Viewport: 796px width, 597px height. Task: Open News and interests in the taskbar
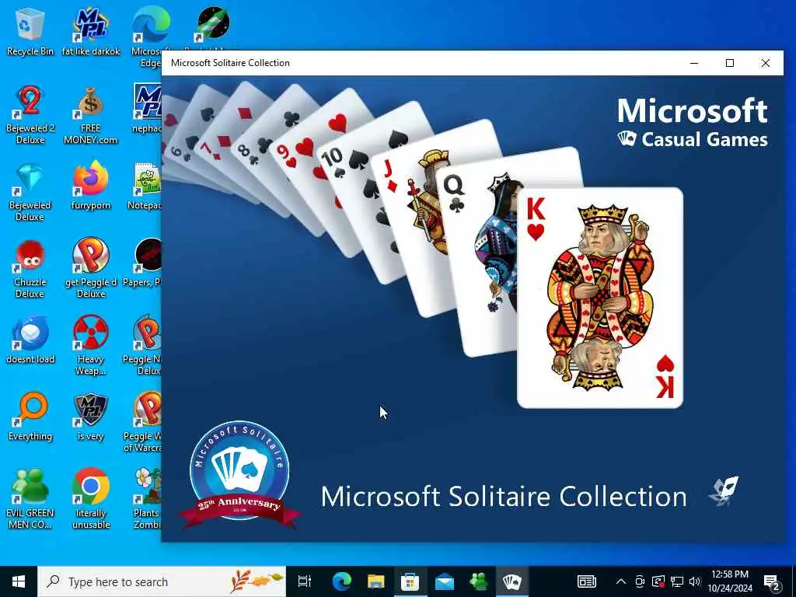coord(587,581)
